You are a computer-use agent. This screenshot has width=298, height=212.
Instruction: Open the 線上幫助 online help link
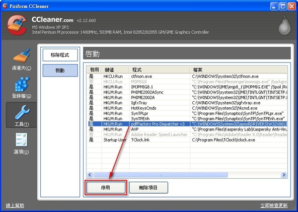click(x=15, y=206)
